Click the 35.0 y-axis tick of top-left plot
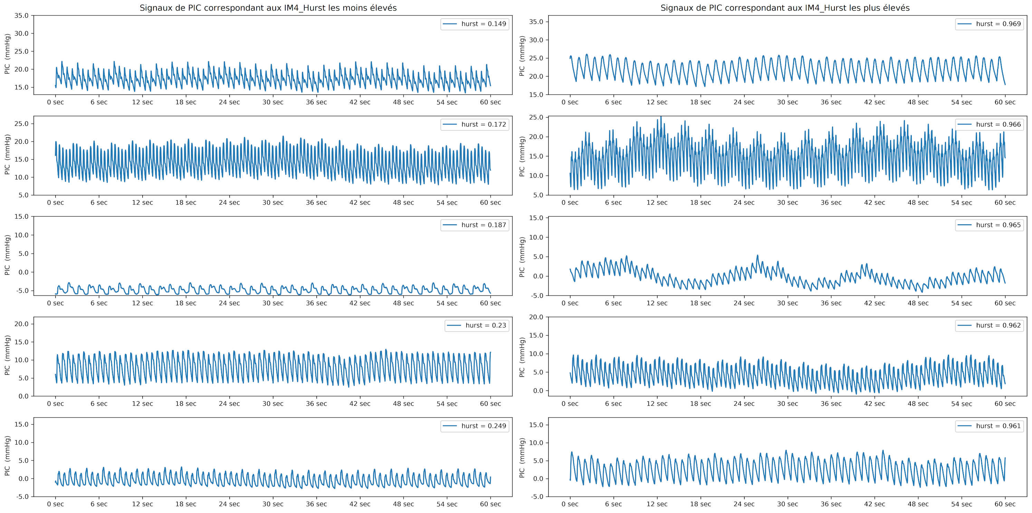 coord(22,16)
